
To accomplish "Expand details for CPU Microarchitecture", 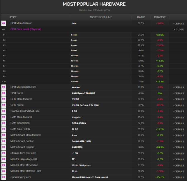I will click(179, 88).
